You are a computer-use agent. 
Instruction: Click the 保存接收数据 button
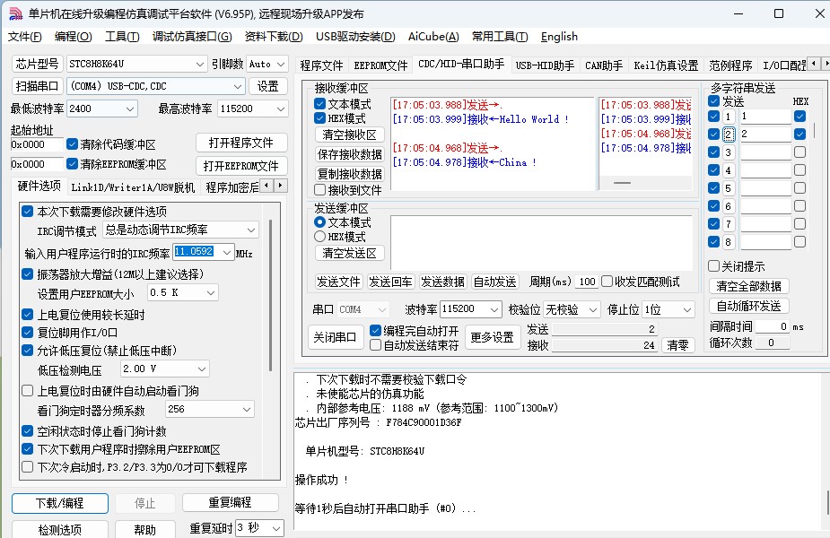click(x=349, y=154)
